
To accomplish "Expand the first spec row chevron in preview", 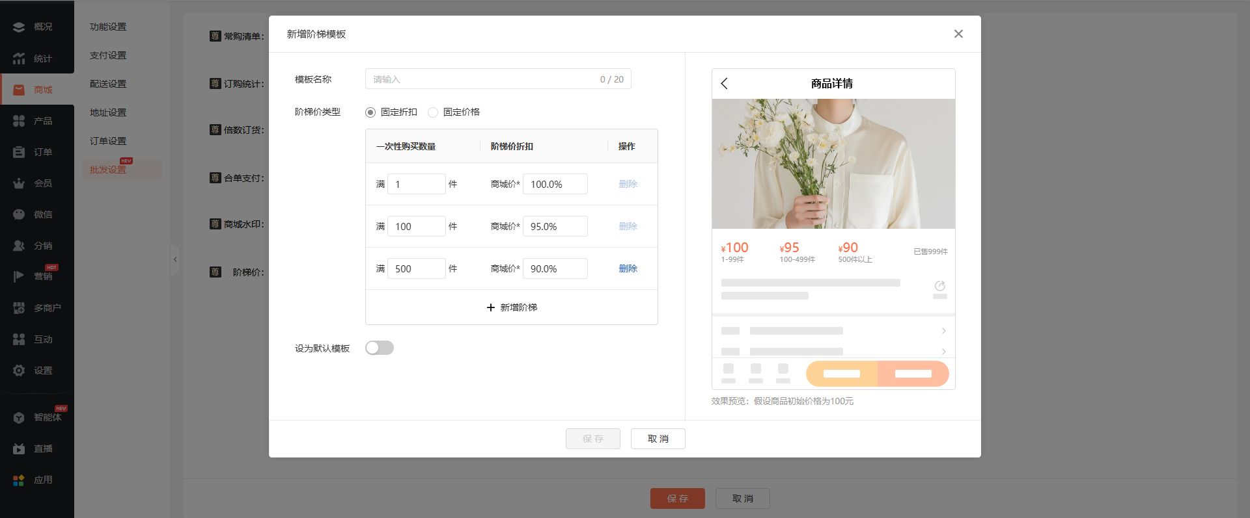I will [x=943, y=331].
